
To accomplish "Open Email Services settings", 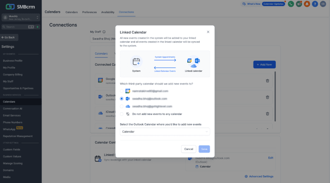I will coord(12,116).
